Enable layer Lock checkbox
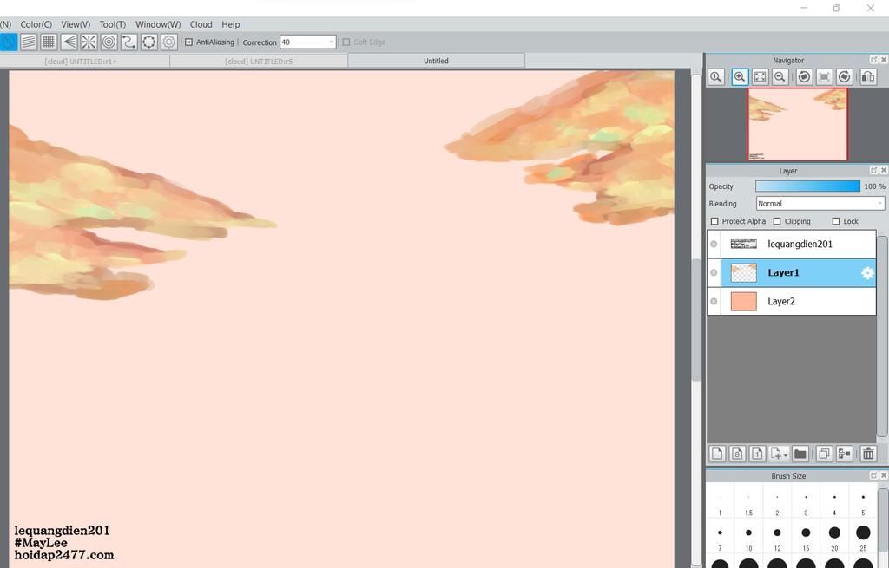Screen dimensions: 889x568 [836, 221]
